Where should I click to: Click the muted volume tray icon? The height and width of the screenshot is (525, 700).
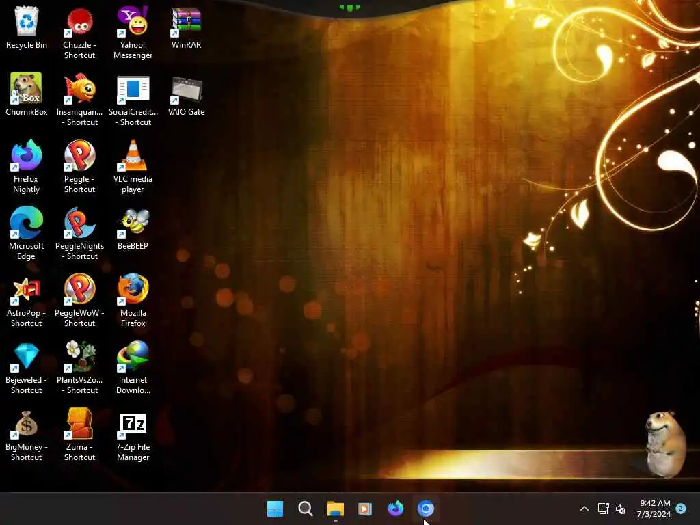tap(621, 509)
